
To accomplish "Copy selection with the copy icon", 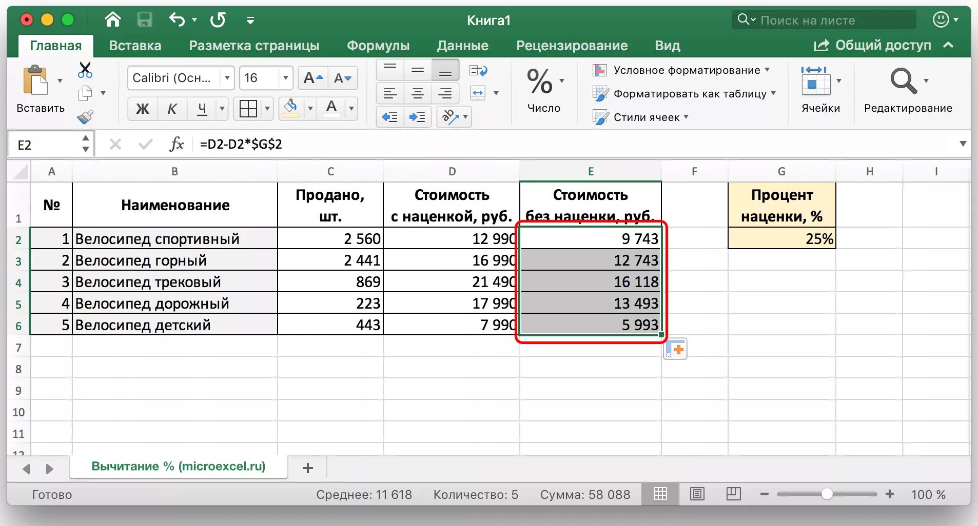I will pyautogui.click(x=85, y=93).
